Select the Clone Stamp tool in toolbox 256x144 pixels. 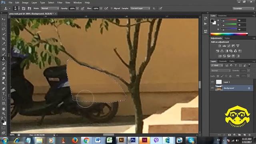click(4, 59)
